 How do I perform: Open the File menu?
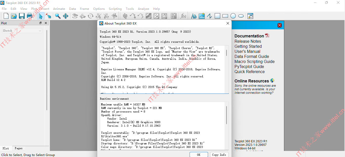coord(4,9)
